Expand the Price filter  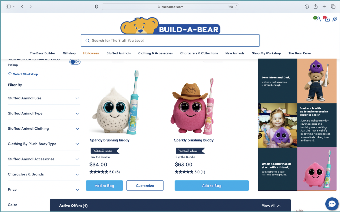point(44,190)
